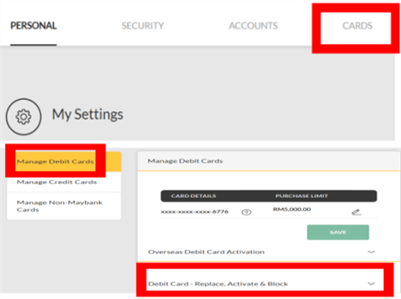Expand Overseas Debit Card Activation chevron

tap(371, 252)
